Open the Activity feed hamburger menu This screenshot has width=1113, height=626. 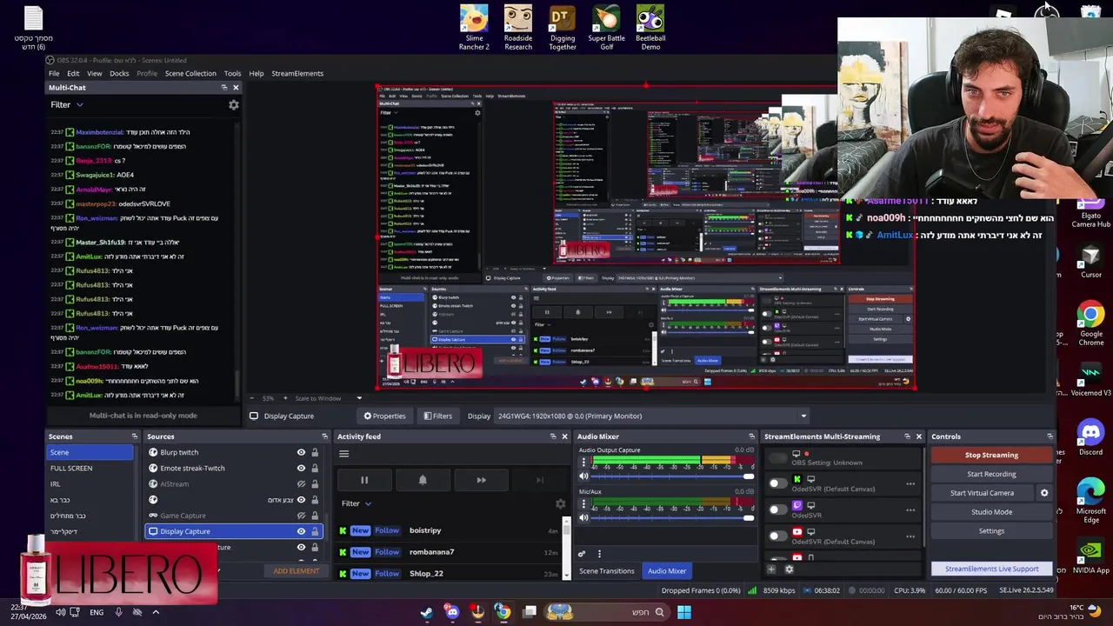[343, 454]
